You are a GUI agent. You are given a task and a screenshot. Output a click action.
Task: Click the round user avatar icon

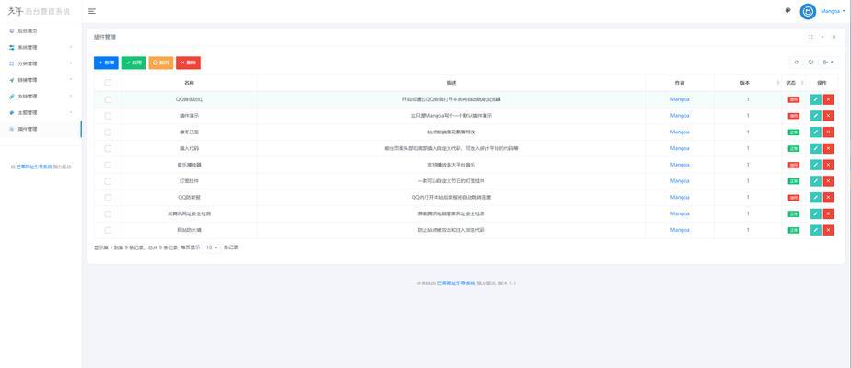pyautogui.click(x=808, y=11)
